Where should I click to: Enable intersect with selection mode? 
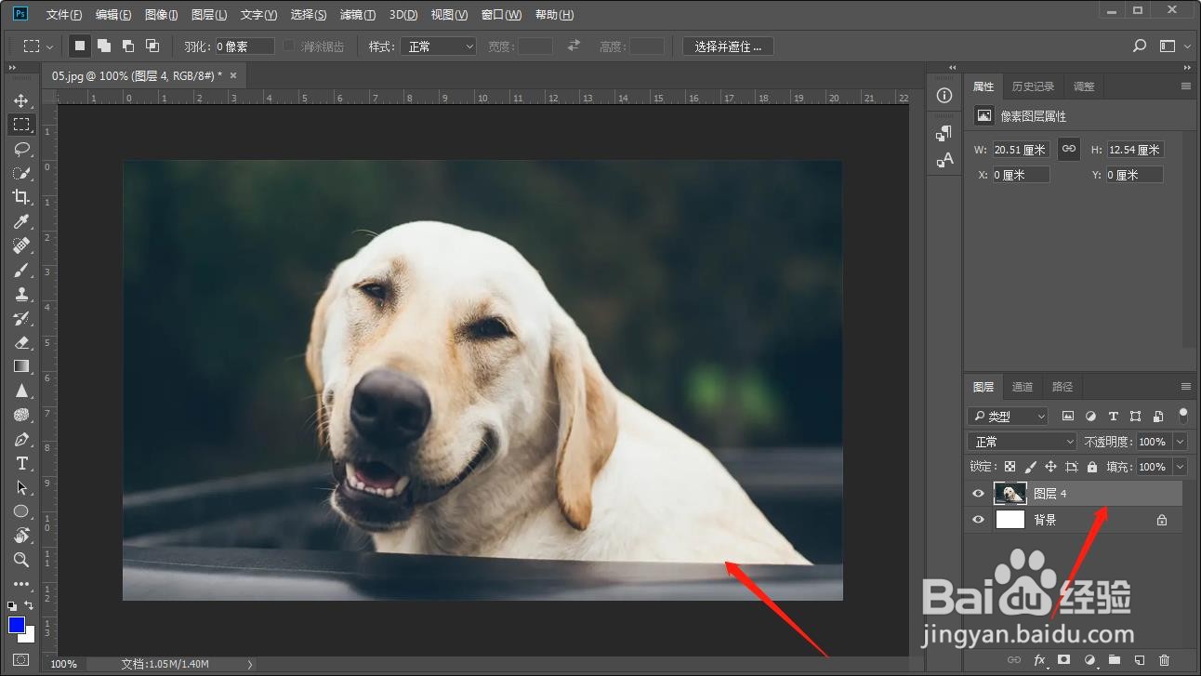click(152, 46)
